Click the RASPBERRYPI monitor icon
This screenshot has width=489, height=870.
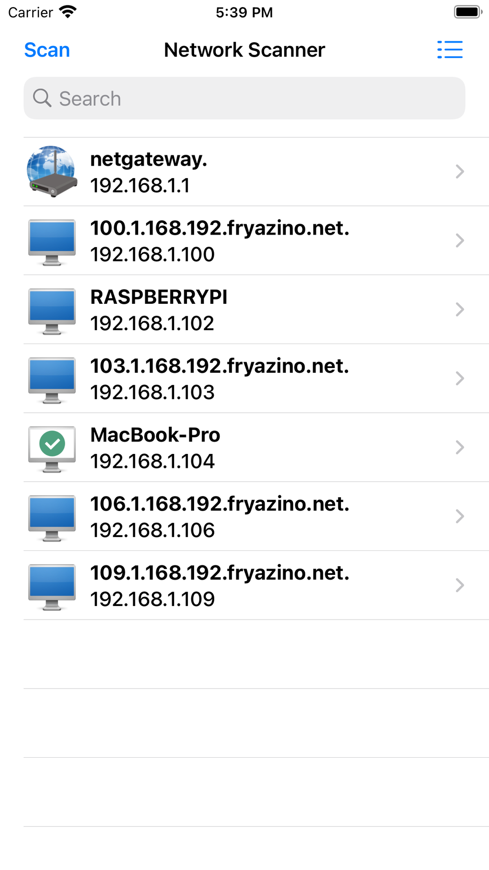click(52, 311)
